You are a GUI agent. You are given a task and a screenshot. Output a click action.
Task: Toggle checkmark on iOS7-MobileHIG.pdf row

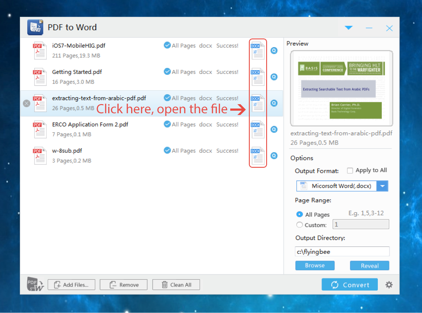tap(167, 45)
